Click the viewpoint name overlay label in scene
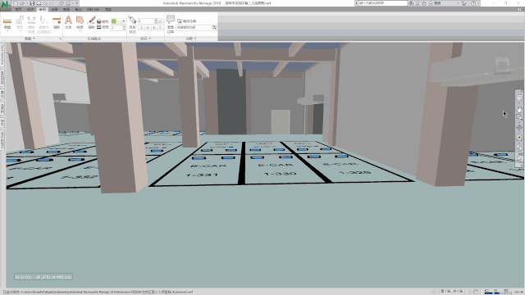Image resolution: width=525 pixels, height=295 pixels. (x=43, y=277)
